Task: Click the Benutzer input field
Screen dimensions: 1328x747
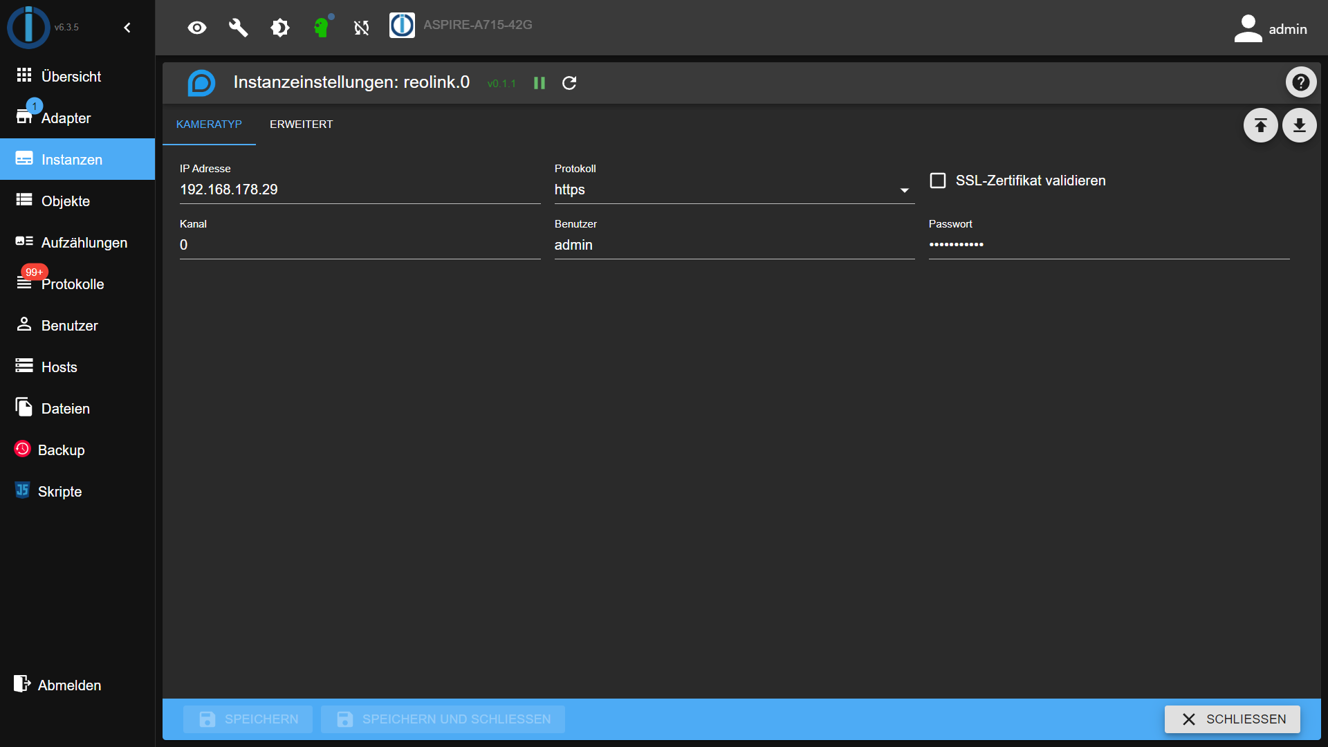Action: (x=734, y=245)
